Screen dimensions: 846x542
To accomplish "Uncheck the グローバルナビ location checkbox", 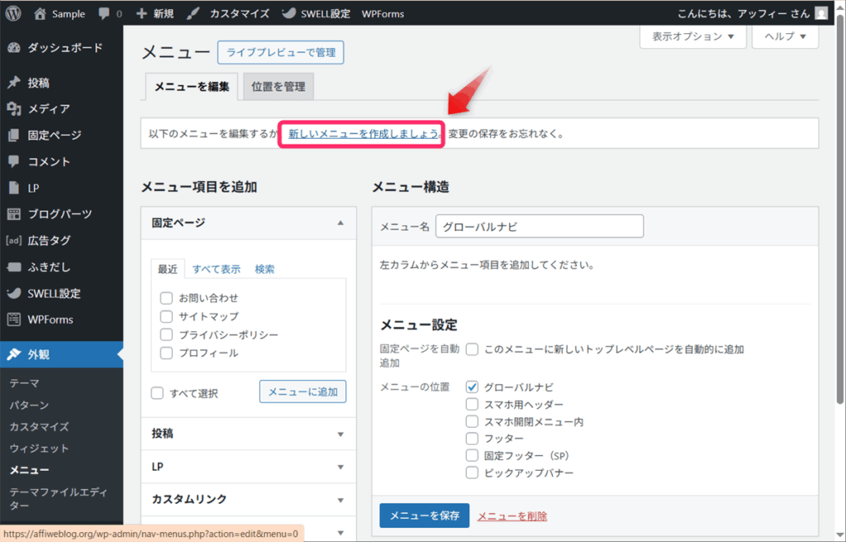I will pyautogui.click(x=472, y=387).
